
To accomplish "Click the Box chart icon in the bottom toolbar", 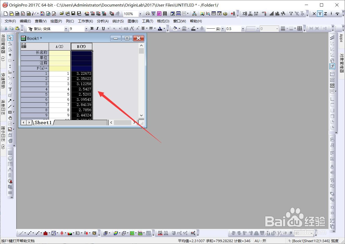I will [x=62, y=233].
